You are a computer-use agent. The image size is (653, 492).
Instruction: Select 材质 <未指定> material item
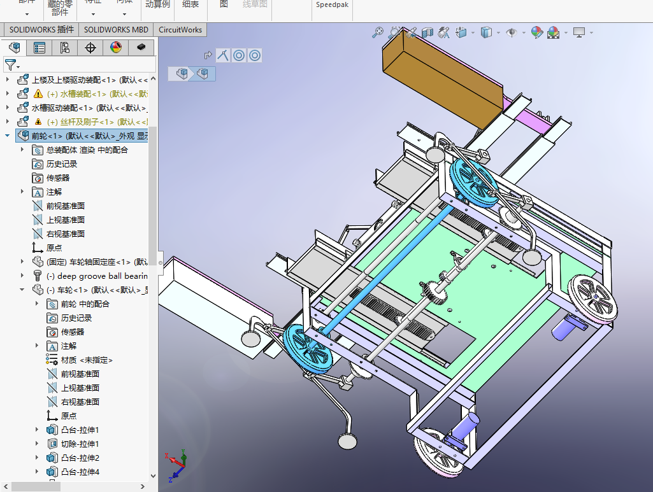click(87, 360)
